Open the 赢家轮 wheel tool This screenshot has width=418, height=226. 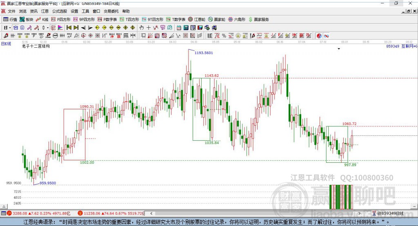coord(217,20)
